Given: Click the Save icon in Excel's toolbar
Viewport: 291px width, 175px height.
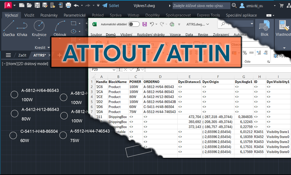Looking at the screenshot, I should (145, 24).
